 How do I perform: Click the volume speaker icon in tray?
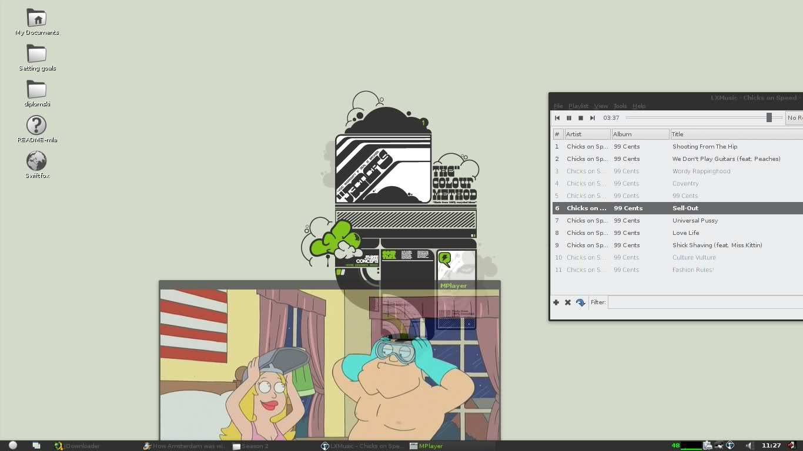pos(750,446)
